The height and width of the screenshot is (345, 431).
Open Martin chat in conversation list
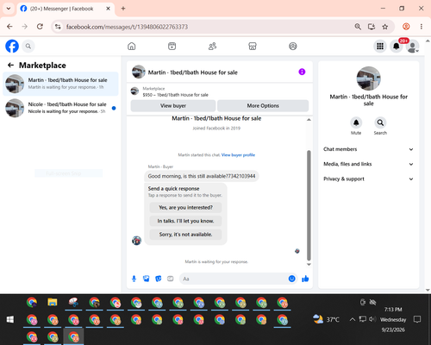[x=60, y=84]
